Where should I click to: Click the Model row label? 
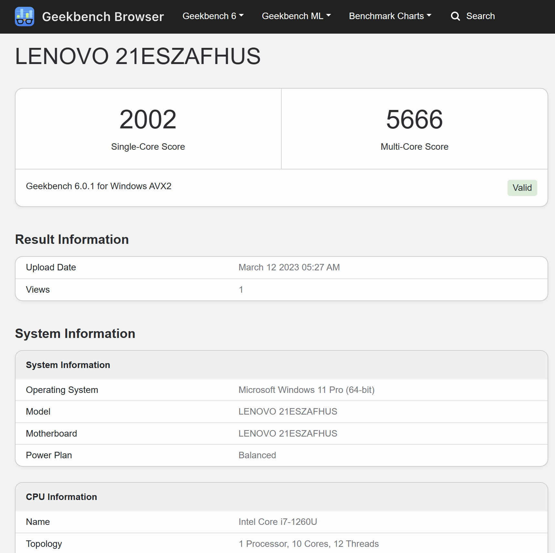(x=38, y=411)
